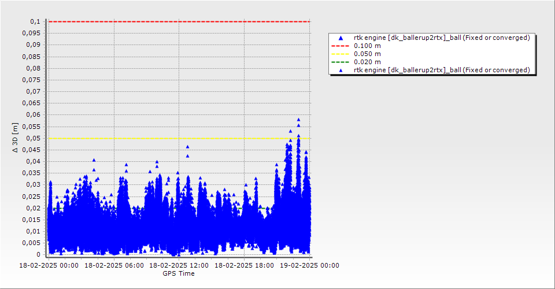
Task: Click the 0,075 y-axis tick label
Action: (x=31, y=80)
